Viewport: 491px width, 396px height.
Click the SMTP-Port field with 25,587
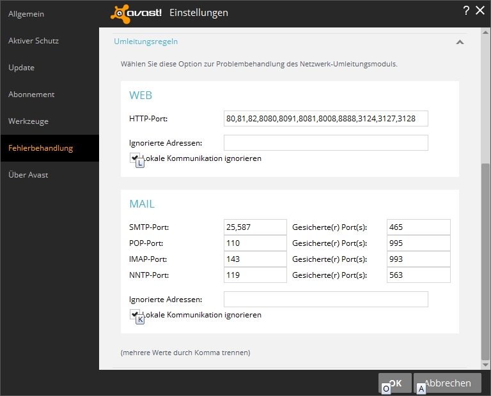point(255,227)
